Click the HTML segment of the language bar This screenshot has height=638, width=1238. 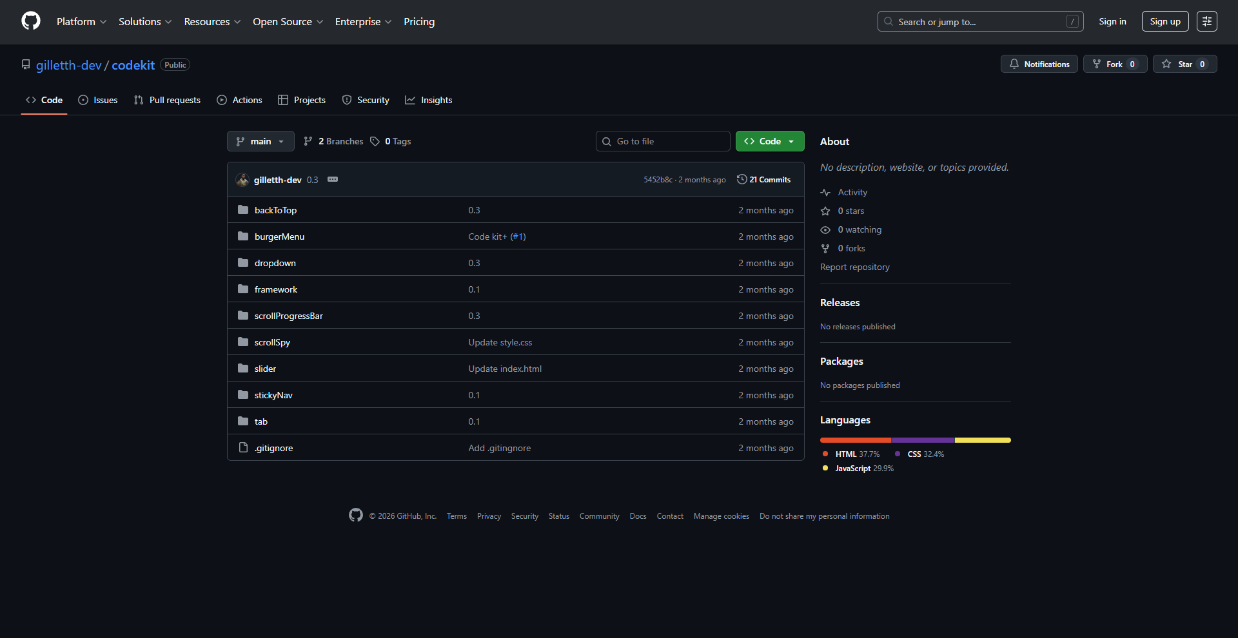[854, 440]
